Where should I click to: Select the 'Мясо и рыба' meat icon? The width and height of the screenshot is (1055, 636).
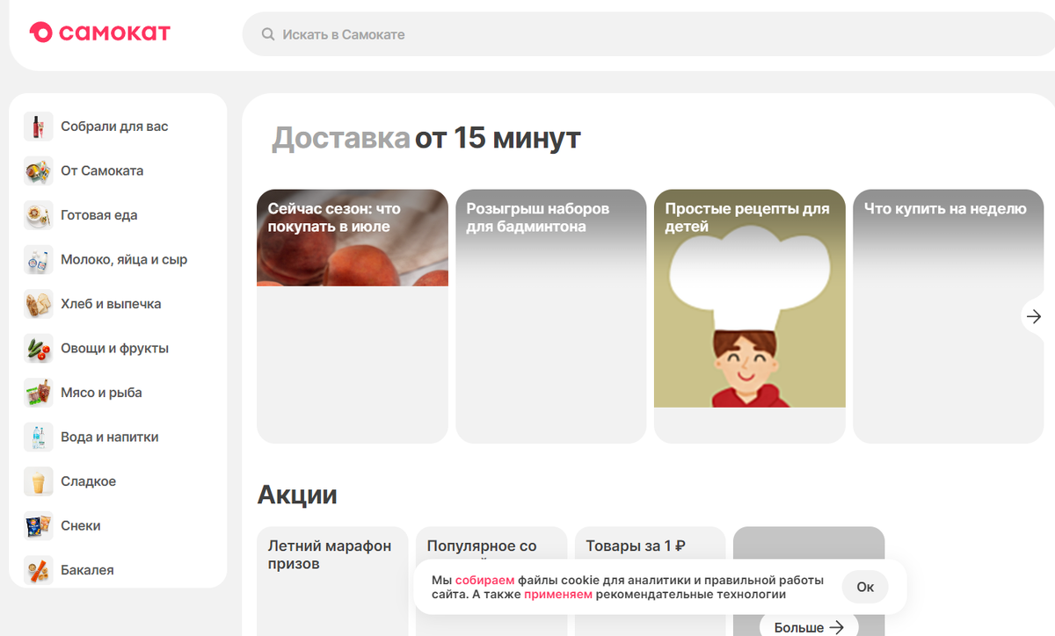point(39,392)
